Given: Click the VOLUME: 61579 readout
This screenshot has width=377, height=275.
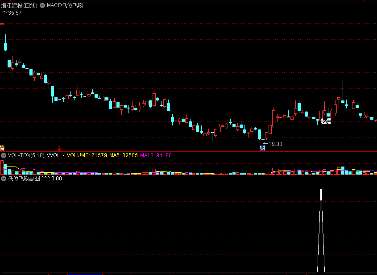Looking at the screenshot, I should [x=87, y=155].
